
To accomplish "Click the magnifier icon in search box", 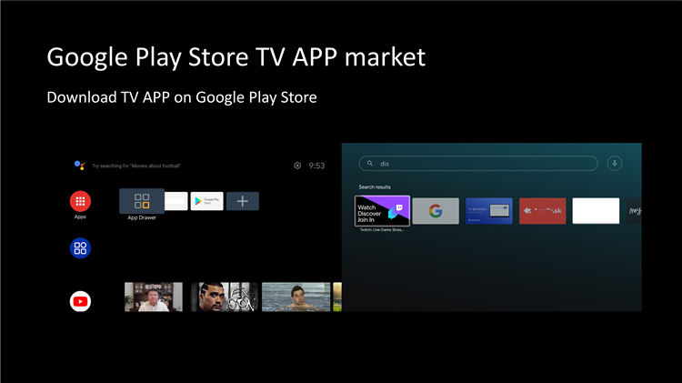I will (x=370, y=164).
